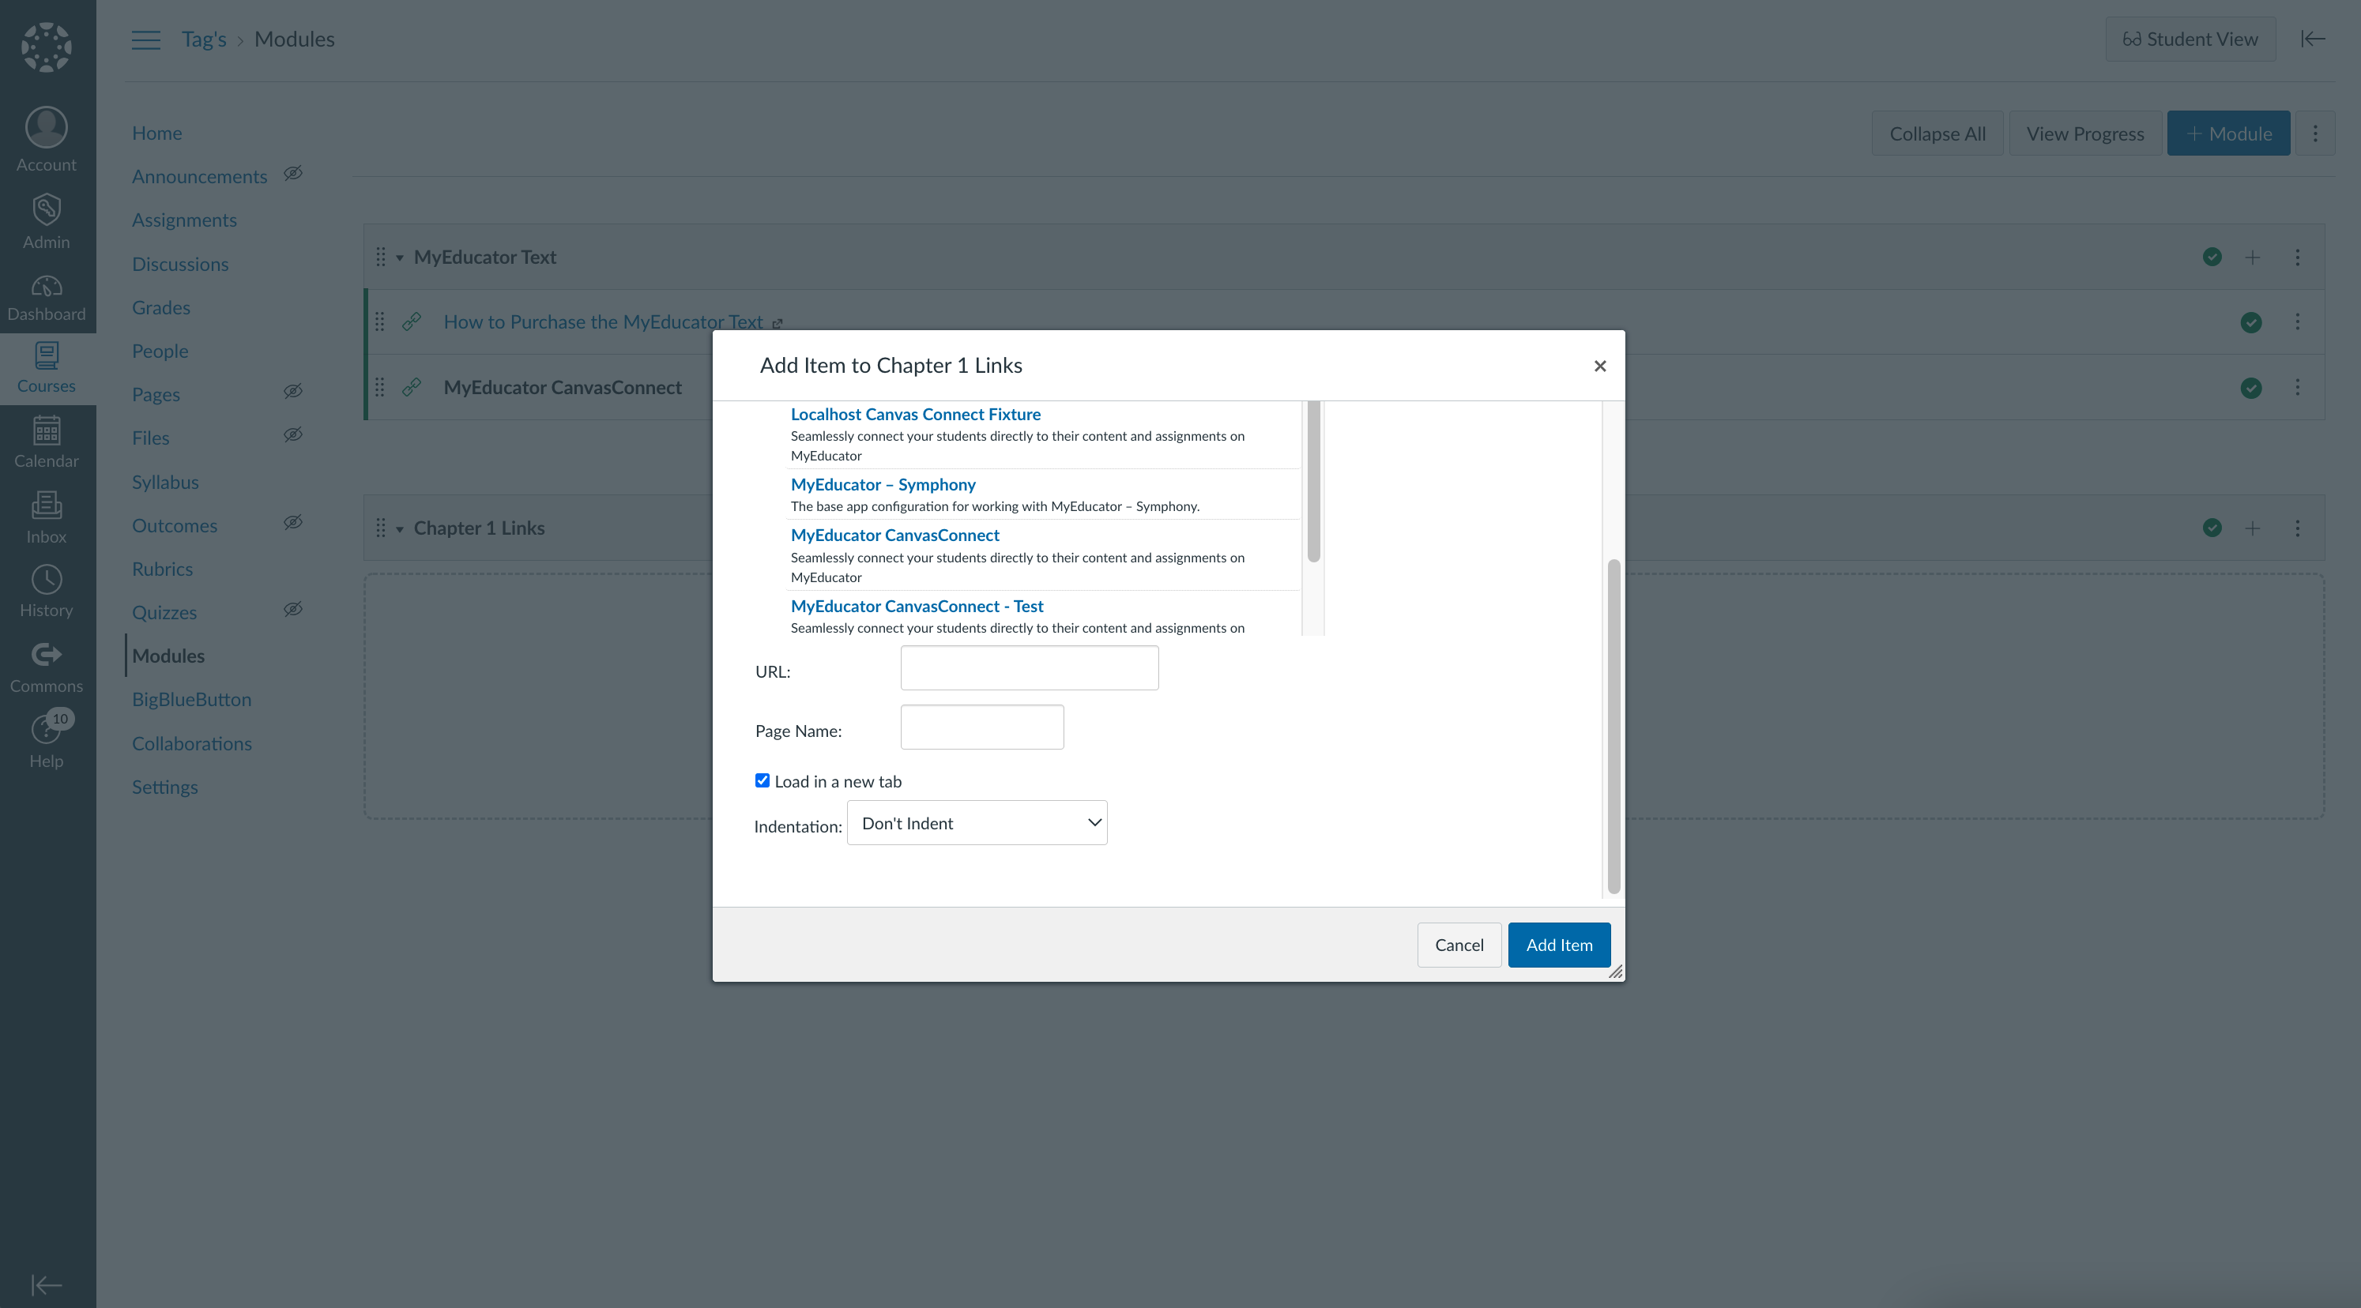Click the Quizzes hidden-eye visibility icon
The width and height of the screenshot is (2361, 1308).
tap(293, 610)
